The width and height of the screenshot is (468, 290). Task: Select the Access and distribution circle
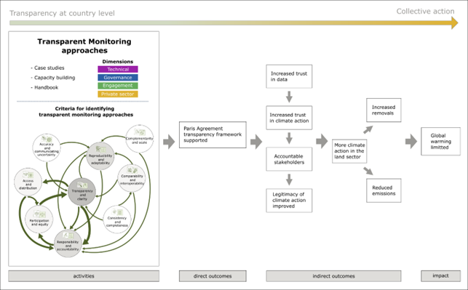point(28,182)
